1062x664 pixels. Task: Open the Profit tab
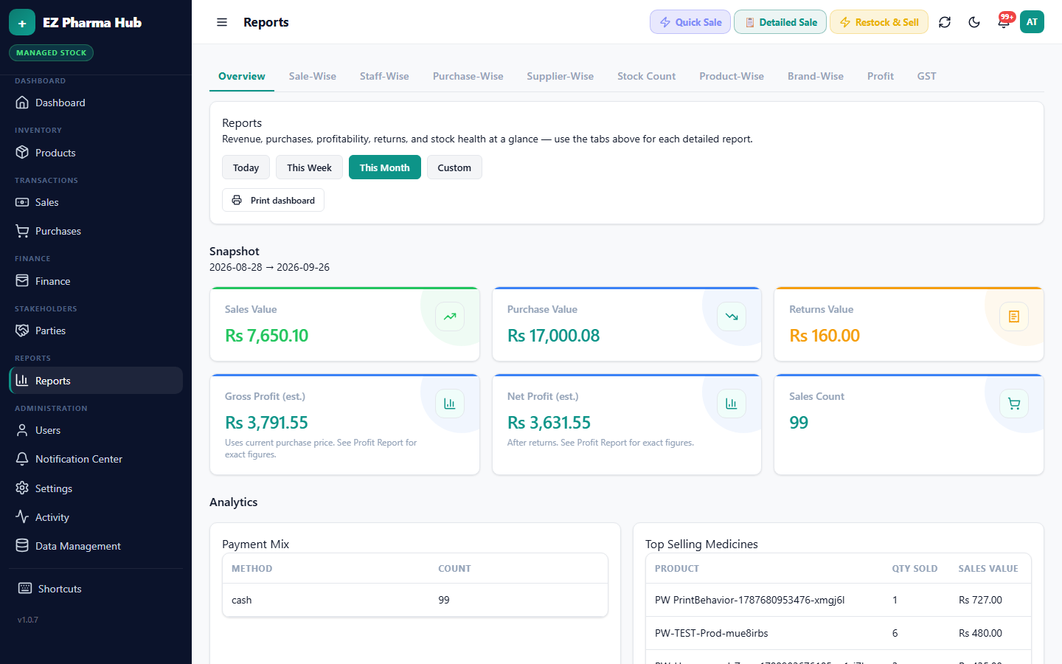tap(881, 76)
